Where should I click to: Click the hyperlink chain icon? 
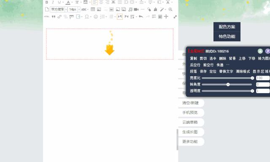[59, 17]
